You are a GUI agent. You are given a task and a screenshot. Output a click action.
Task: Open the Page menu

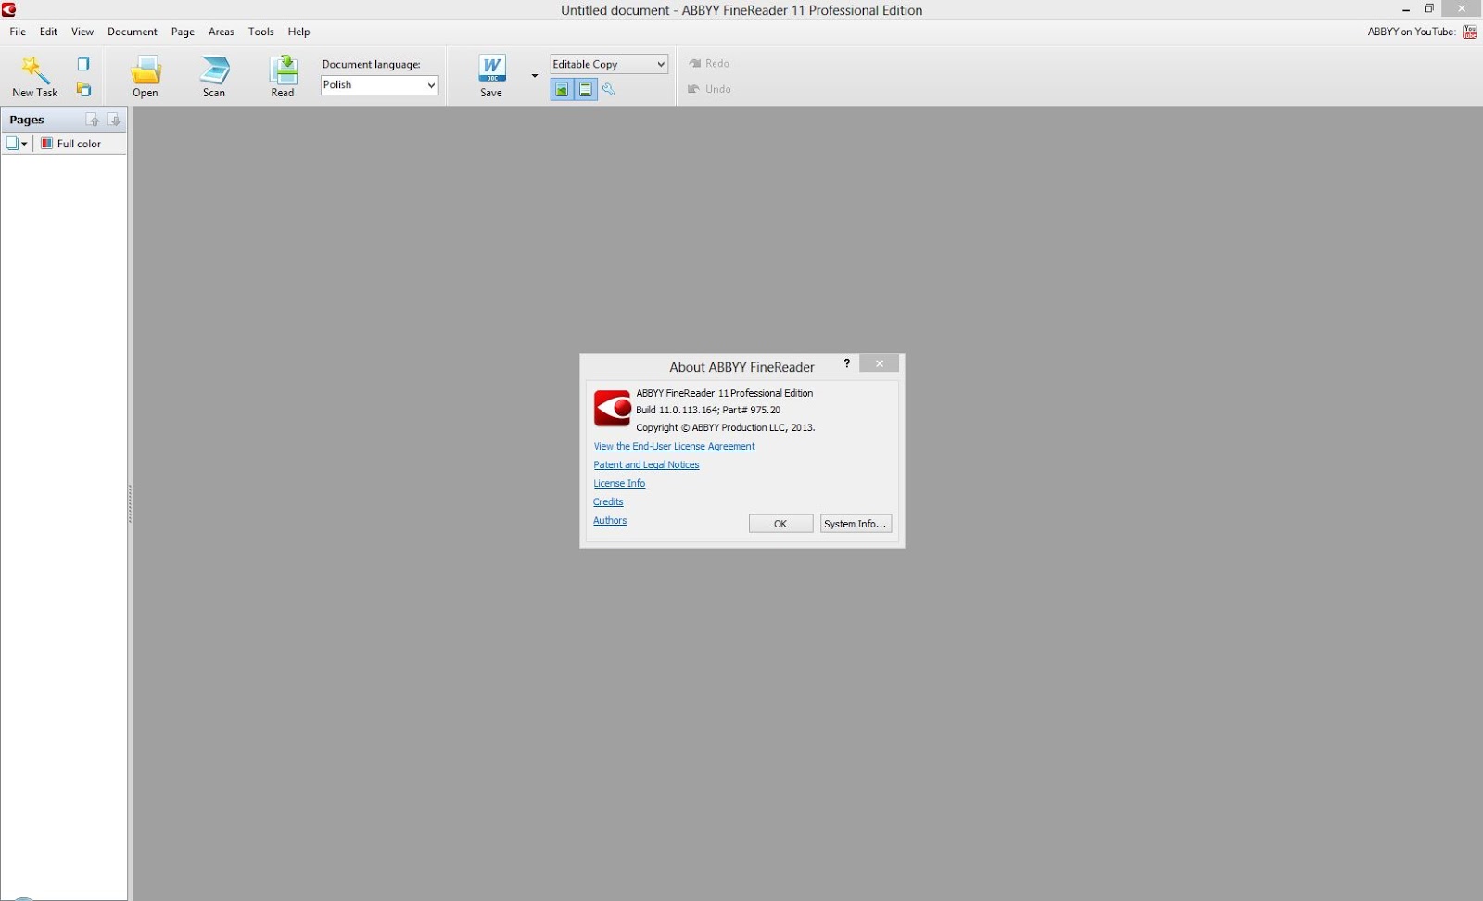click(183, 32)
